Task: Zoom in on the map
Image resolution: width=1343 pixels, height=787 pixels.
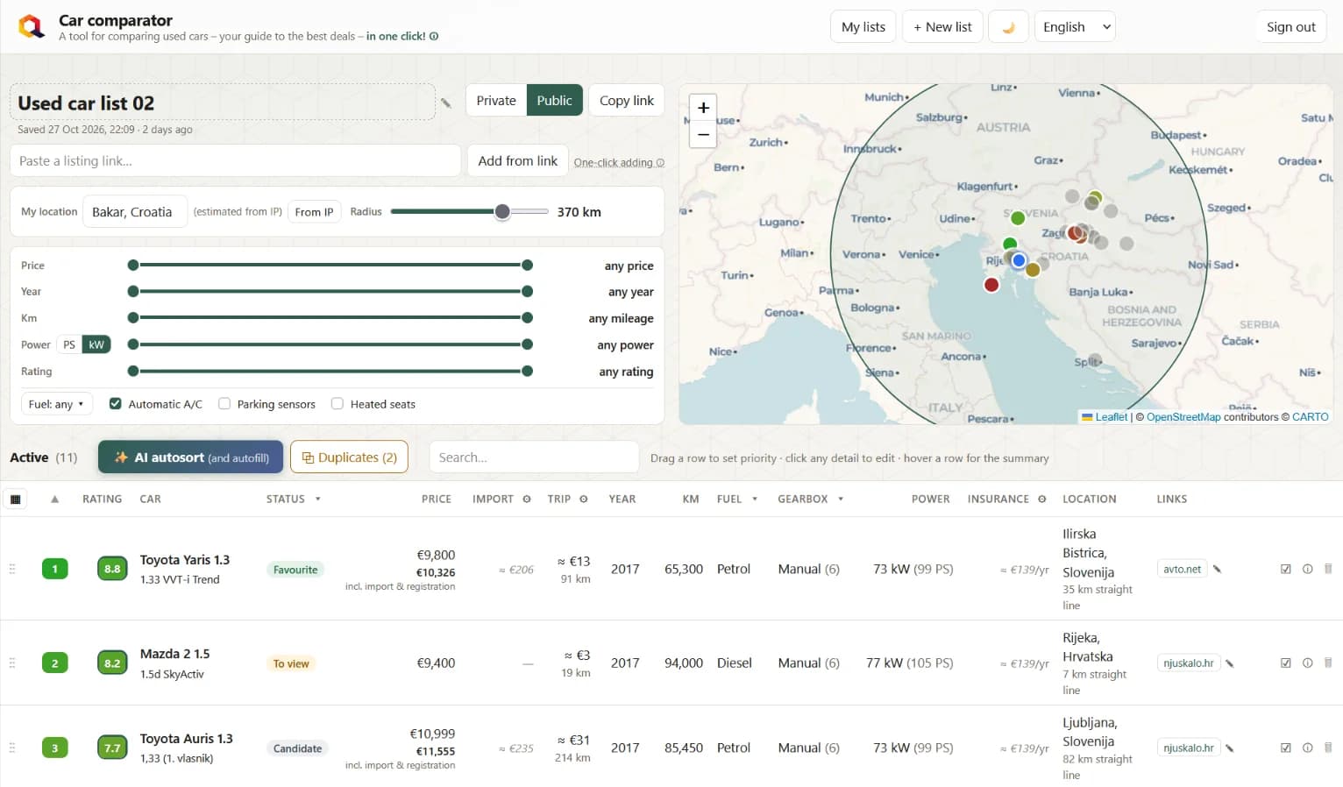Action: tap(703, 108)
